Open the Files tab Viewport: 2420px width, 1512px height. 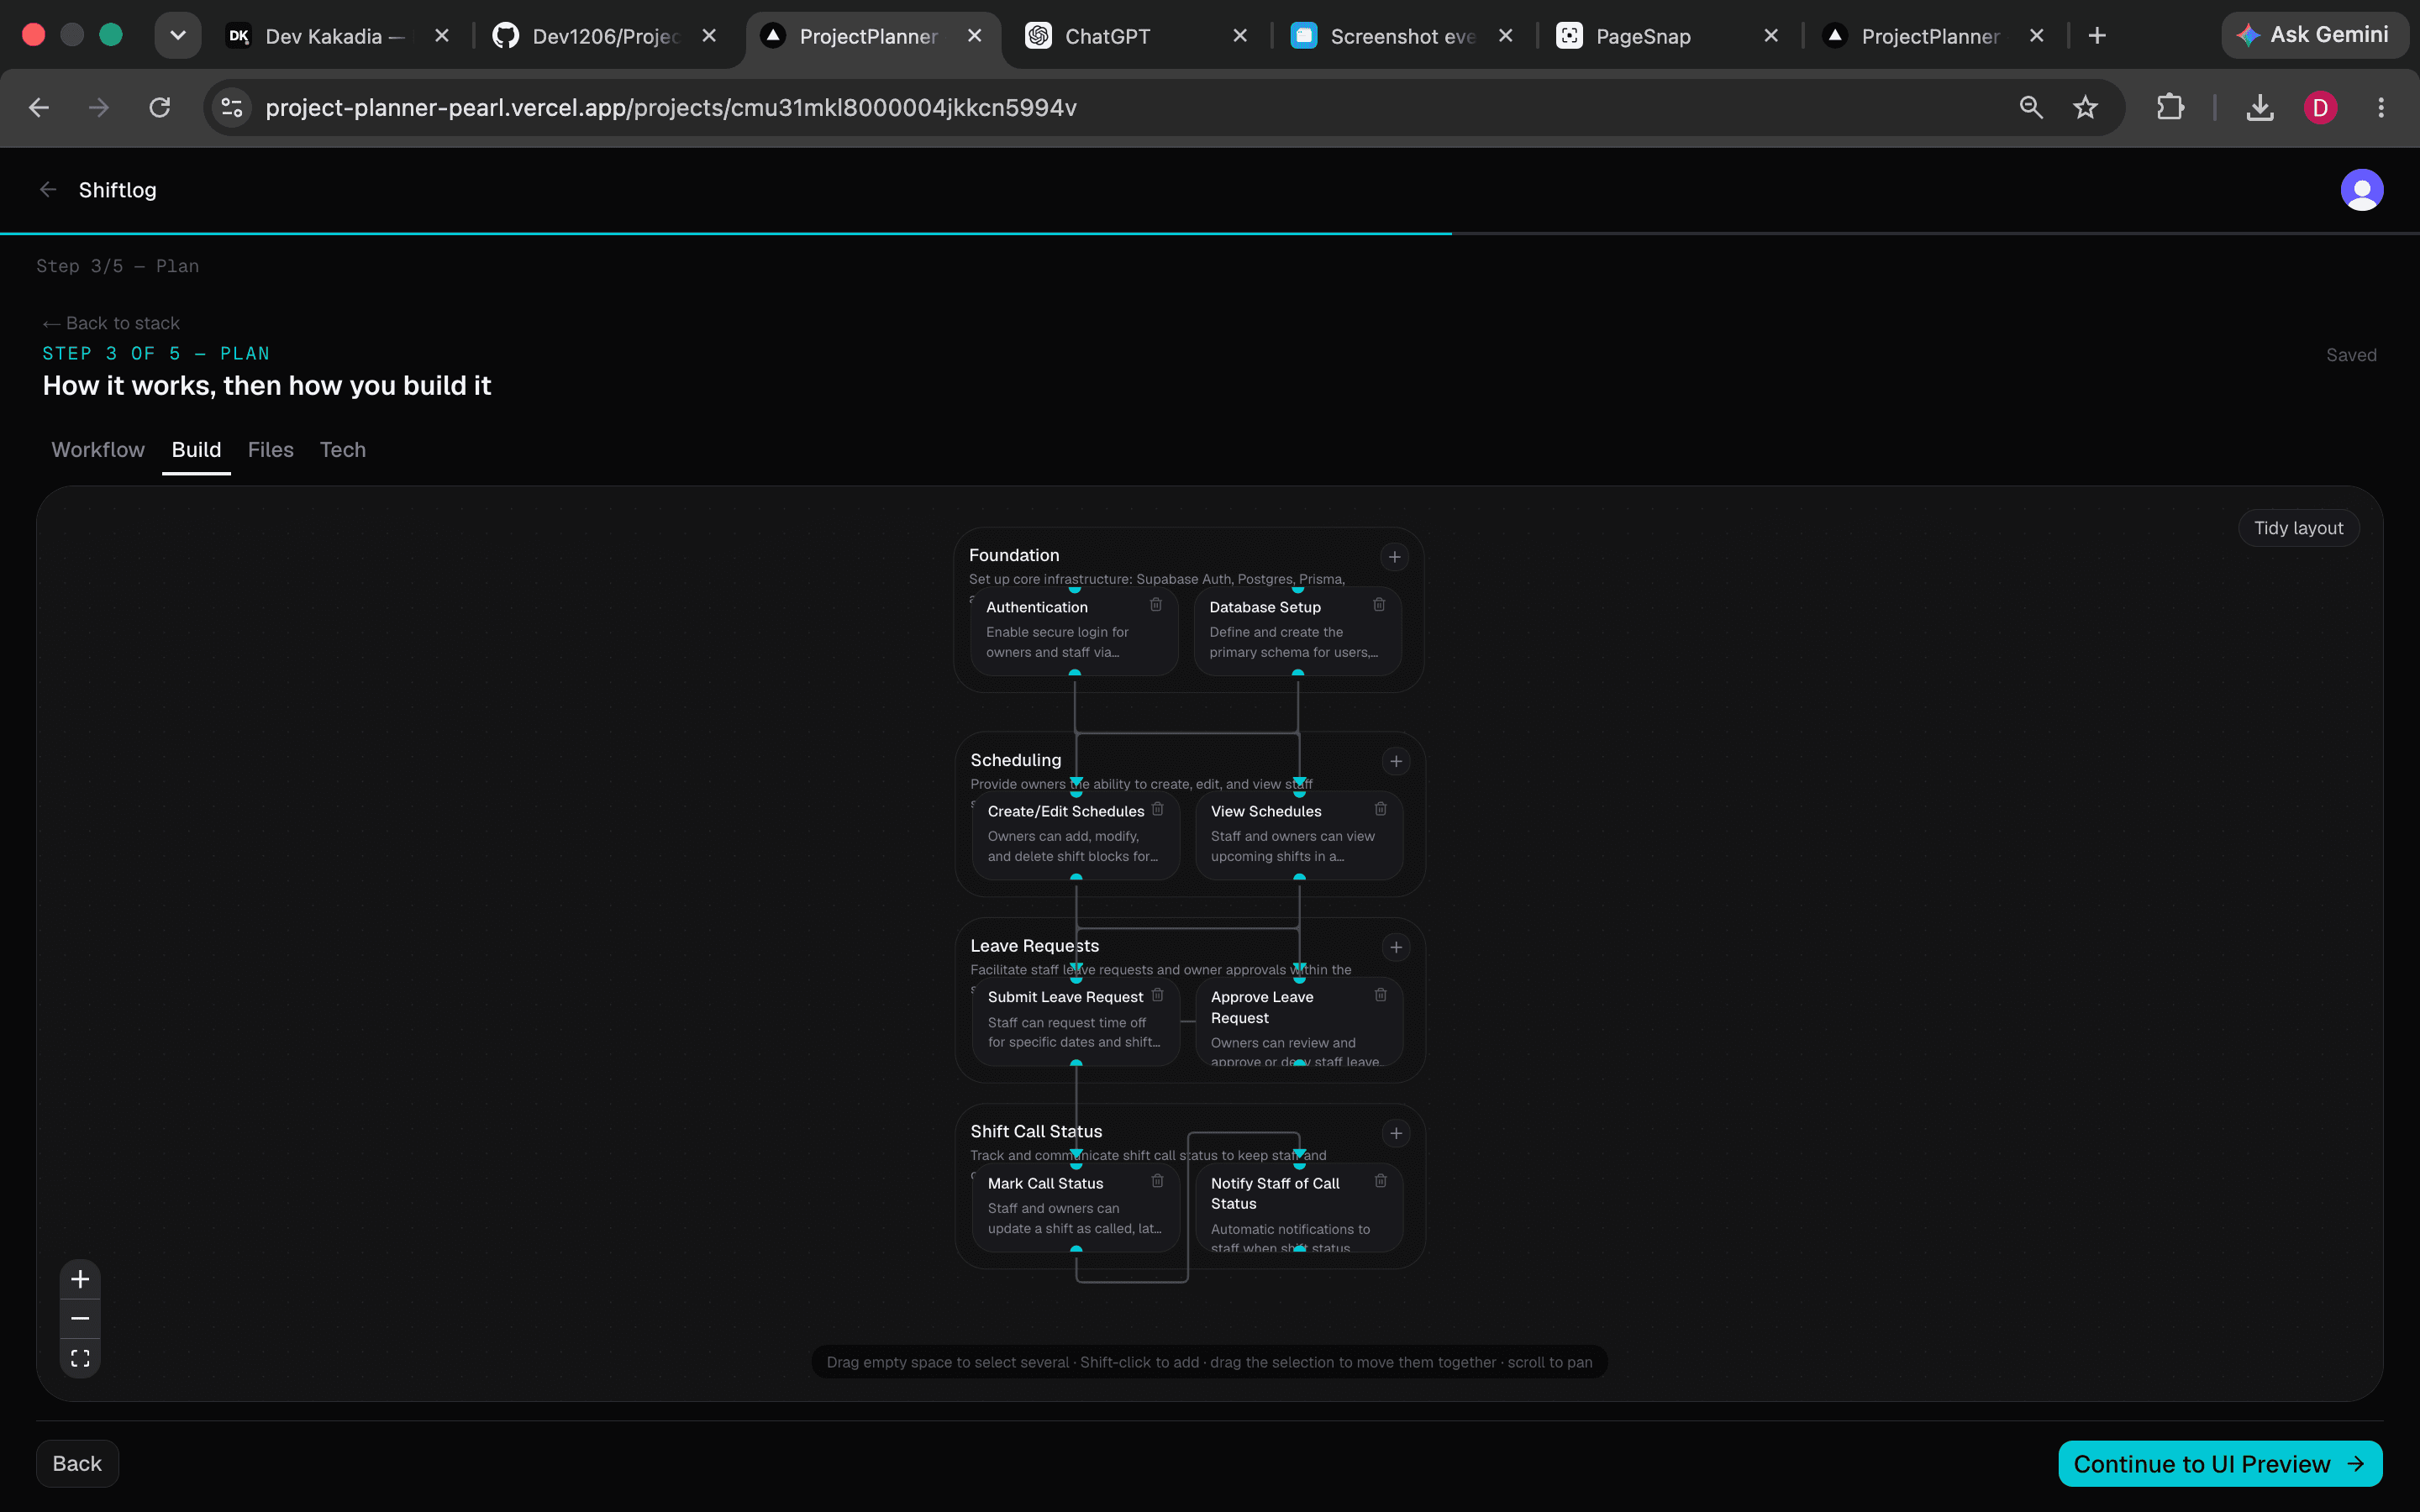[271, 450]
